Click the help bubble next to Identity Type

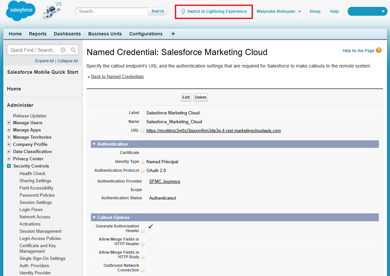(142, 162)
